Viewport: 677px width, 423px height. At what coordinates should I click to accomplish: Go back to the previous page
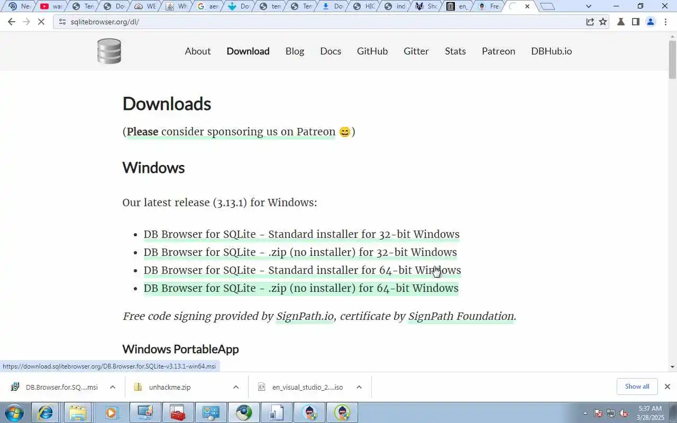(x=12, y=22)
